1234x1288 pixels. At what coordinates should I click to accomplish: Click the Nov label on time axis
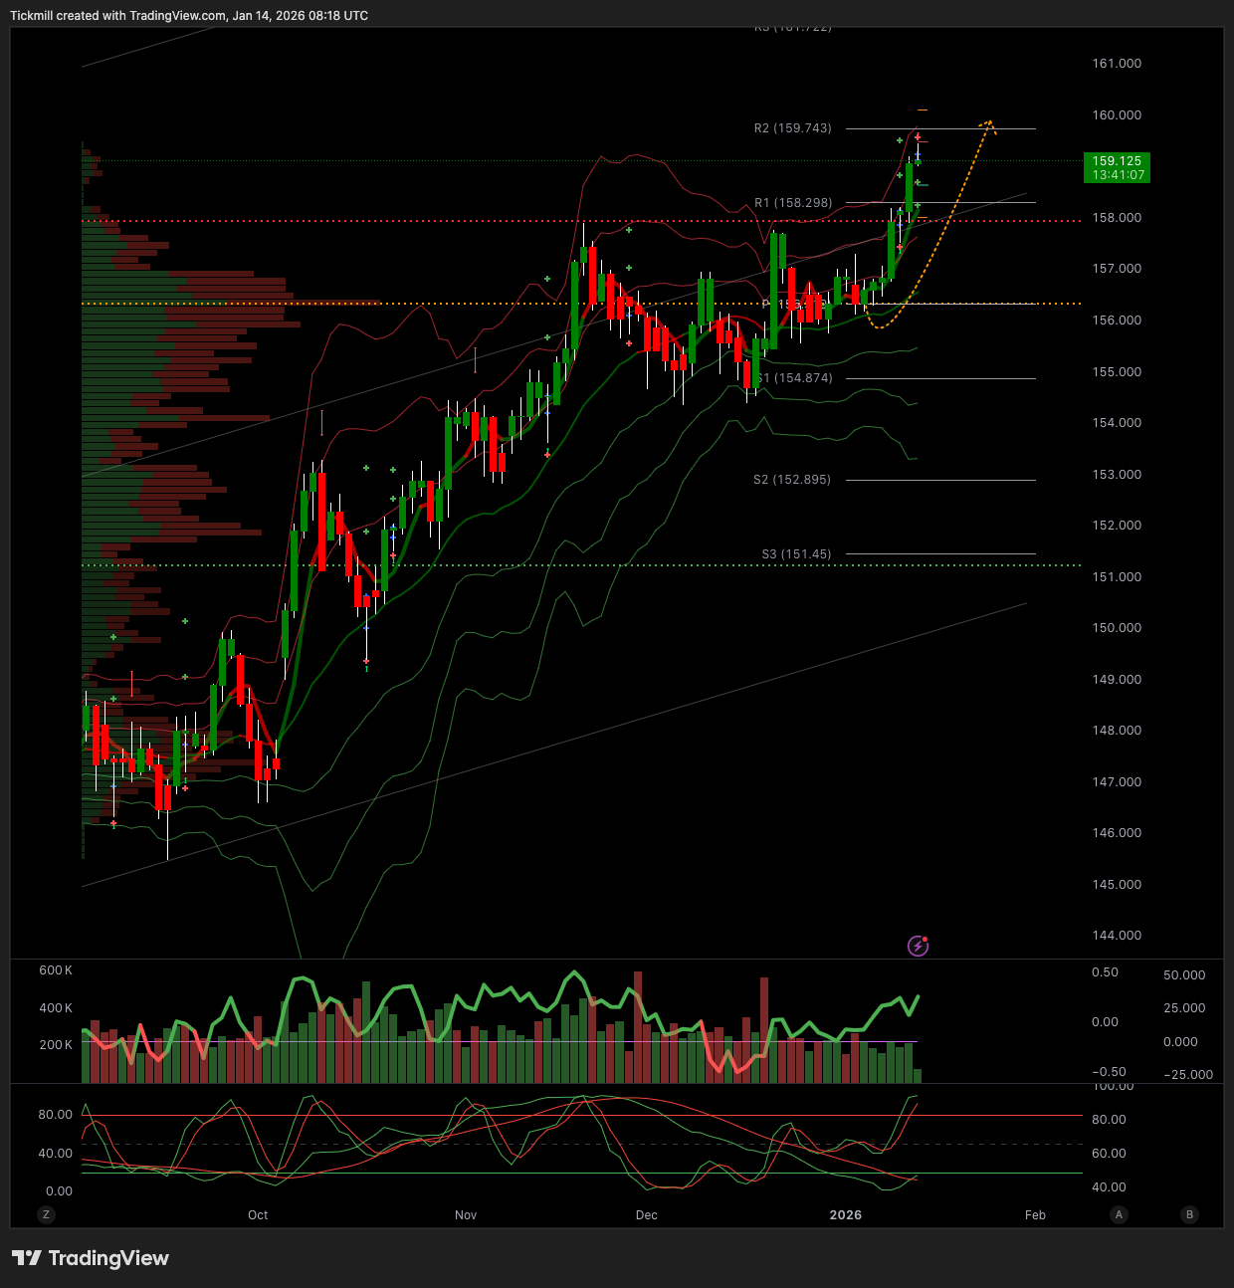466,1215
